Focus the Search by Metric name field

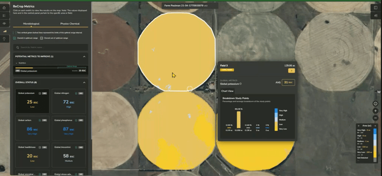51,47
